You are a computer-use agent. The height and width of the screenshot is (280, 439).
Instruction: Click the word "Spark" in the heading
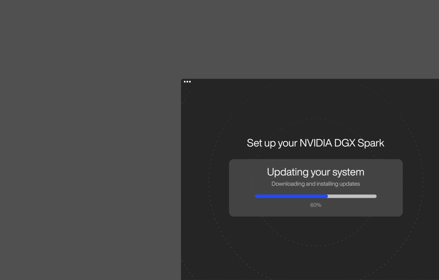pos(370,143)
